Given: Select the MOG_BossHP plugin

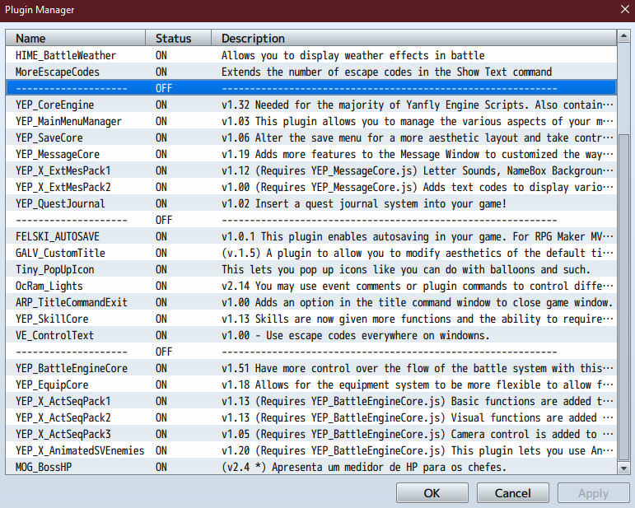Looking at the screenshot, I should 311,467.
